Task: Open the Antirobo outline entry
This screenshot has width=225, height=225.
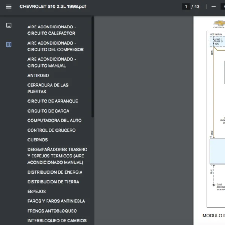Action: click(38, 75)
